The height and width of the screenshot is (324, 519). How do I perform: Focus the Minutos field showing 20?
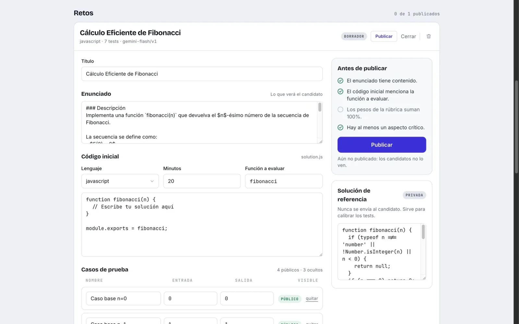pos(202,181)
